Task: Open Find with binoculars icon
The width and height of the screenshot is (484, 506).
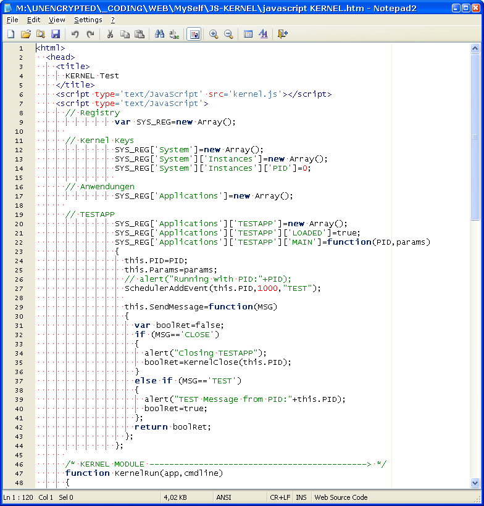Action: click(159, 35)
